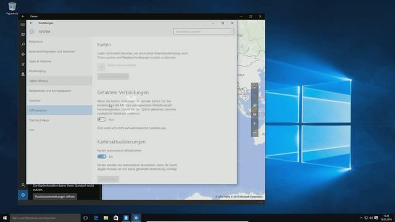Zoom in on the map
The width and height of the screenshot is (395, 222).
coord(254,123)
